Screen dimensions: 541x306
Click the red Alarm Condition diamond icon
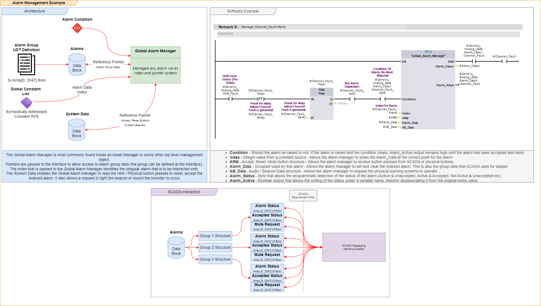tap(77, 28)
